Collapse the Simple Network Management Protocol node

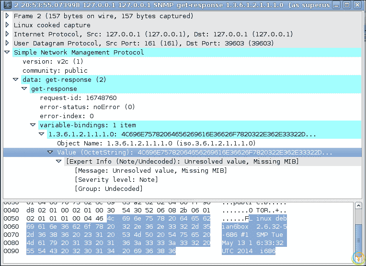(7, 52)
